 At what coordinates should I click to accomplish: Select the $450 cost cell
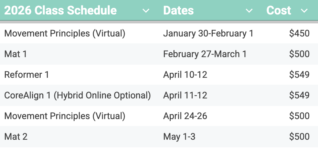tap(299, 33)
